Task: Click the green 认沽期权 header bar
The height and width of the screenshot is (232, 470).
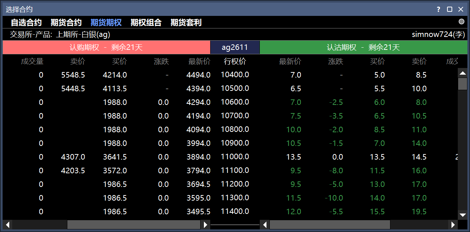Action: coord(364,47)
